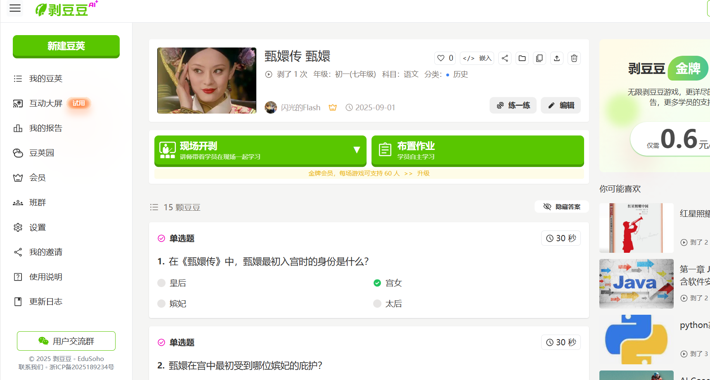Open the hamburger menu icon
Image resolution: width=710 pixels, height=380 pixels.
pyautogui.click(x=15, y=8)
